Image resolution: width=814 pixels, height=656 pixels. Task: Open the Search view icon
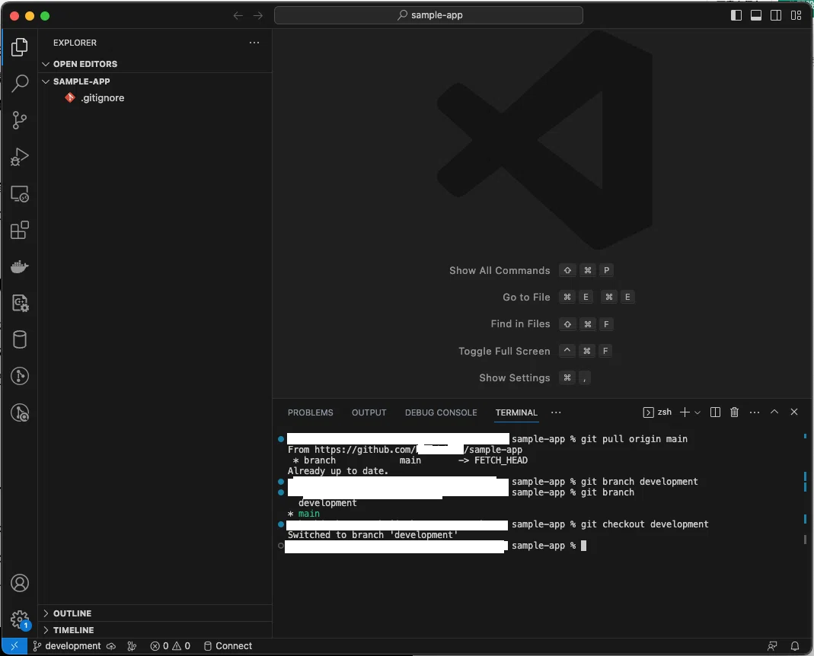[x=20, y=83]
